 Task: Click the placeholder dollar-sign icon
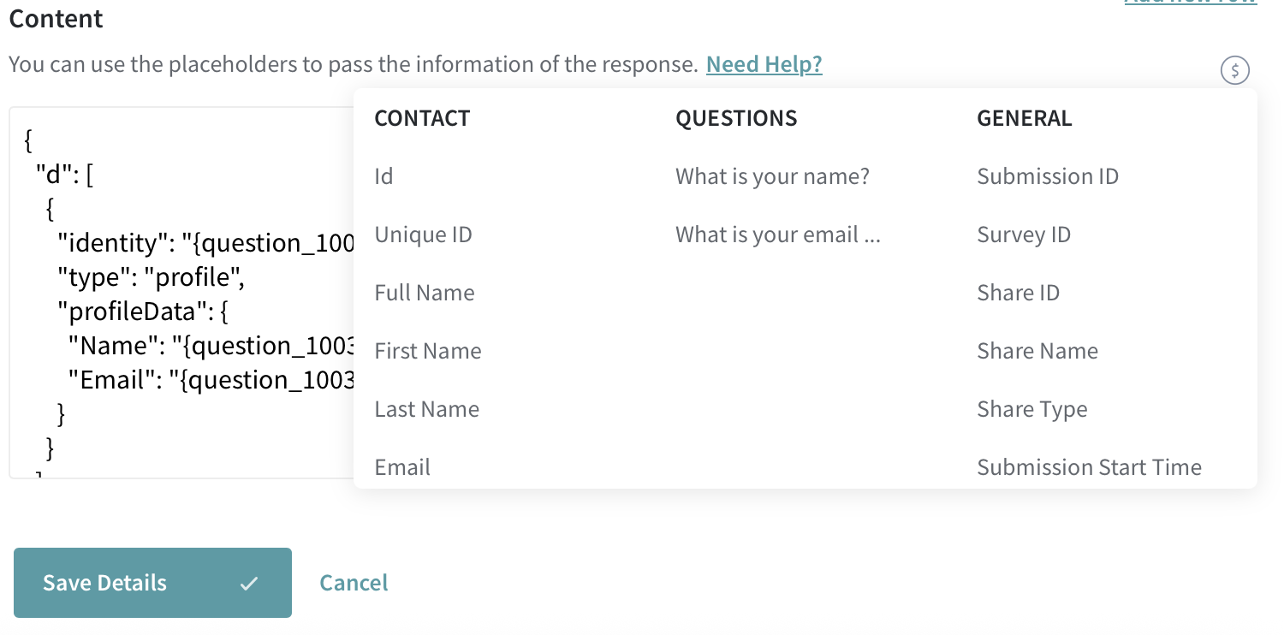click(1234, 70)
